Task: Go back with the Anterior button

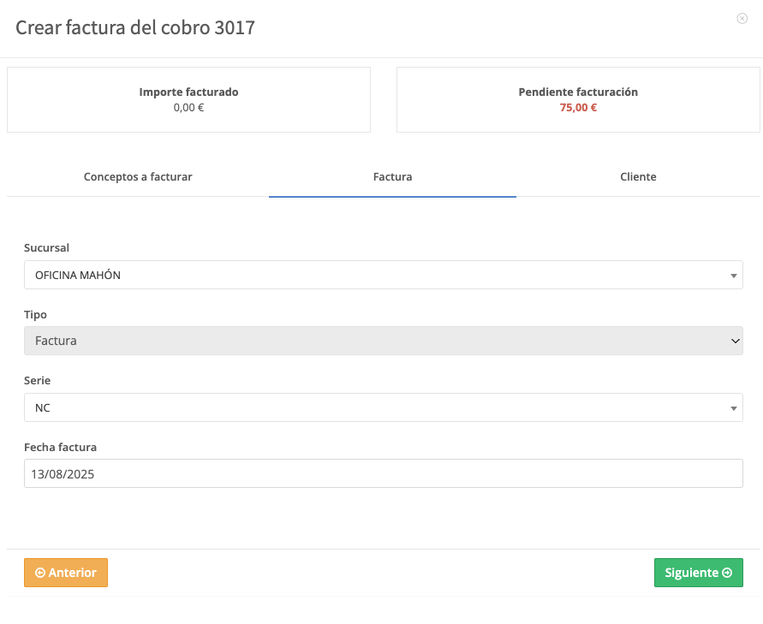Action: (x=66, y=573)
